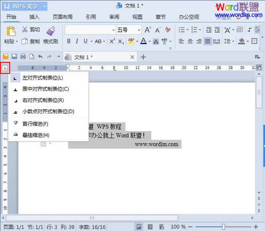
Task: Click the highlight color button
Action: tap(131, 41)
